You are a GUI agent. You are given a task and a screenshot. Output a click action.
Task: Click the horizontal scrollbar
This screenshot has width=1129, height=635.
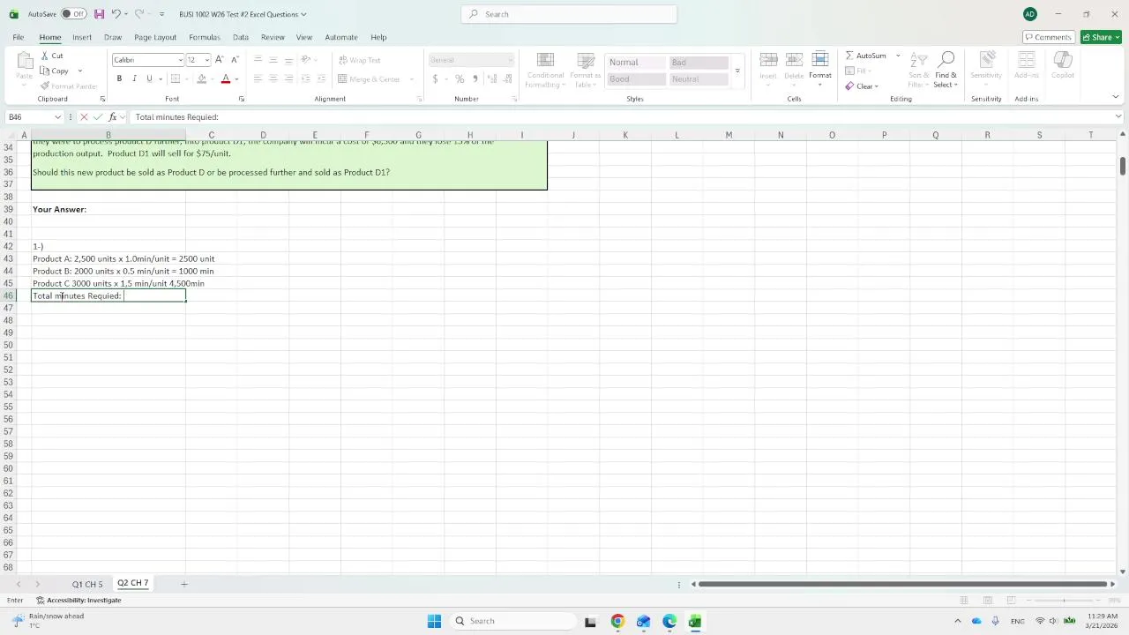tap(901, 584)
